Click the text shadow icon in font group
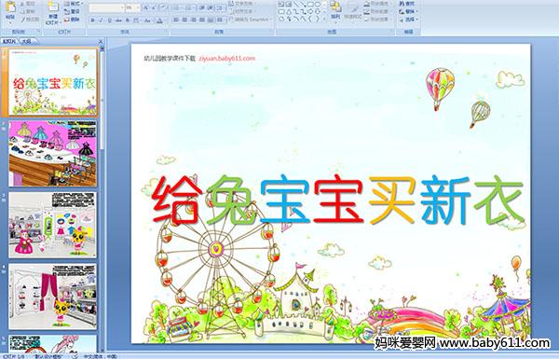The image size is (559, 359). pos(128,21)
